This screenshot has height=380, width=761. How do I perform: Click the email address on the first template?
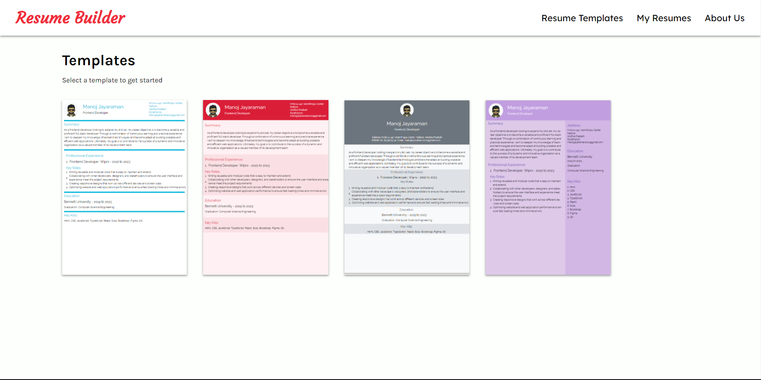[x=167, y=115]
